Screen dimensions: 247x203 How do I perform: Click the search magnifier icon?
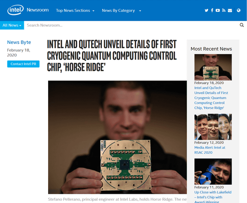pyautogui.click(x=242, y=25)
